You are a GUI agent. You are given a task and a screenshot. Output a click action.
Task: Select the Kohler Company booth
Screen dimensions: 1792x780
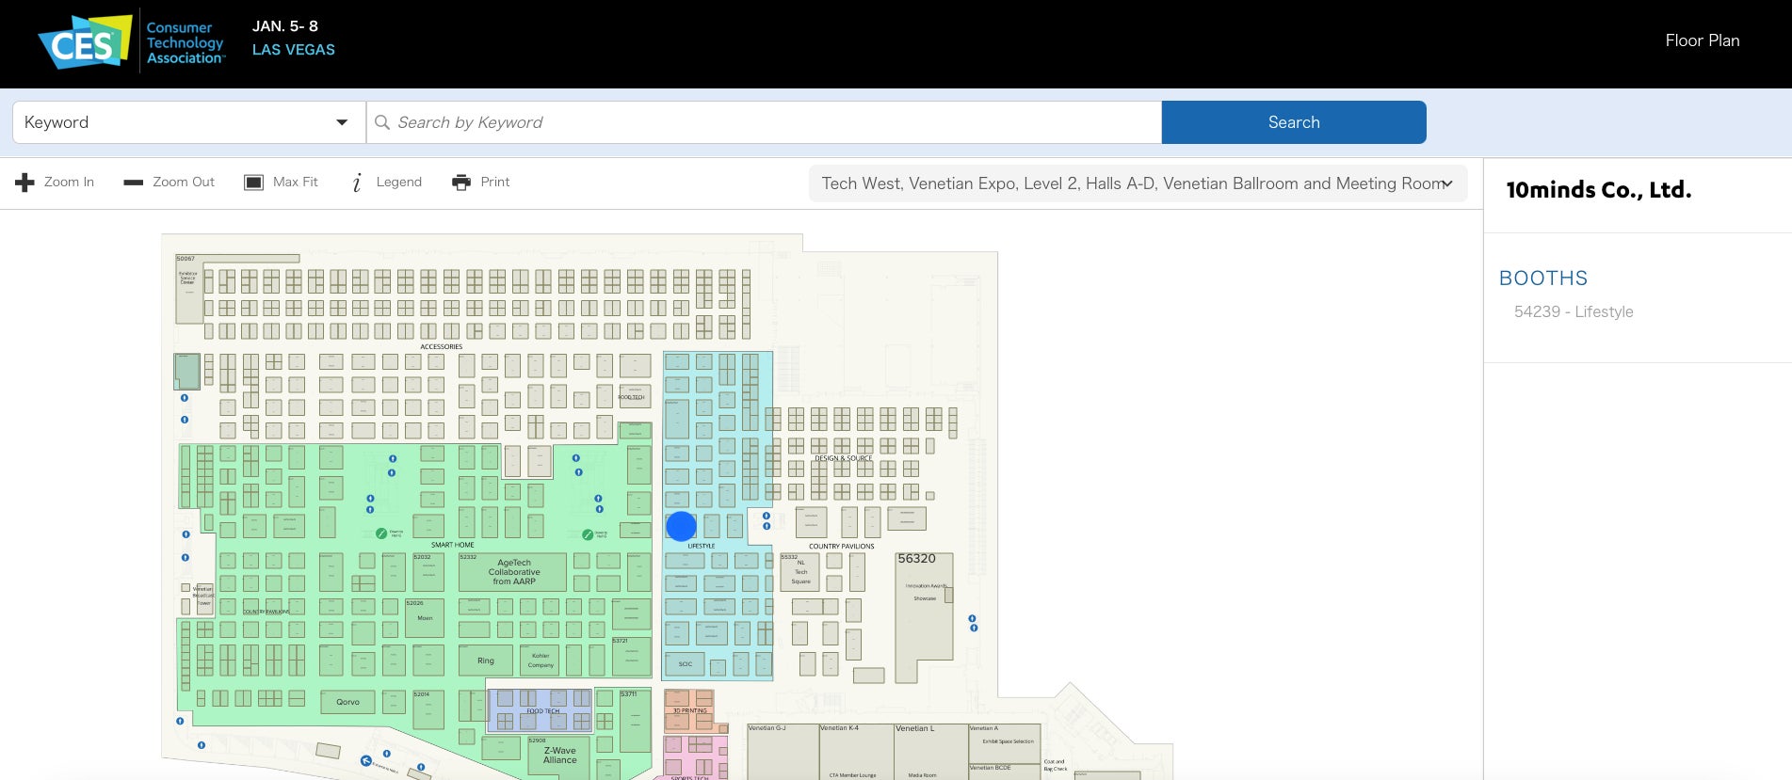coord(540,661)
